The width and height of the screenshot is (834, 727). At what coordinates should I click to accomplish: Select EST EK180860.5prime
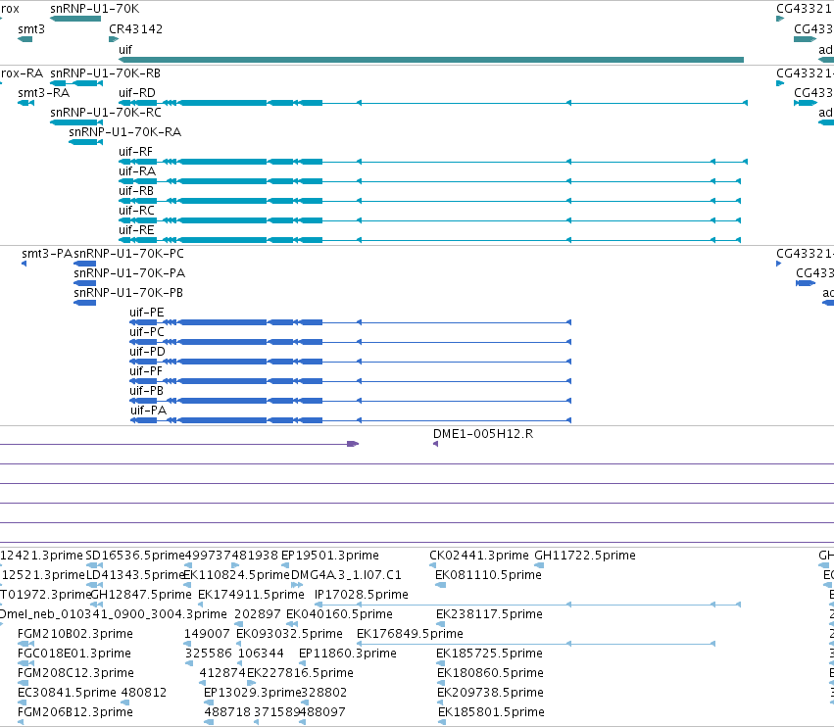(x=441, y=683)
